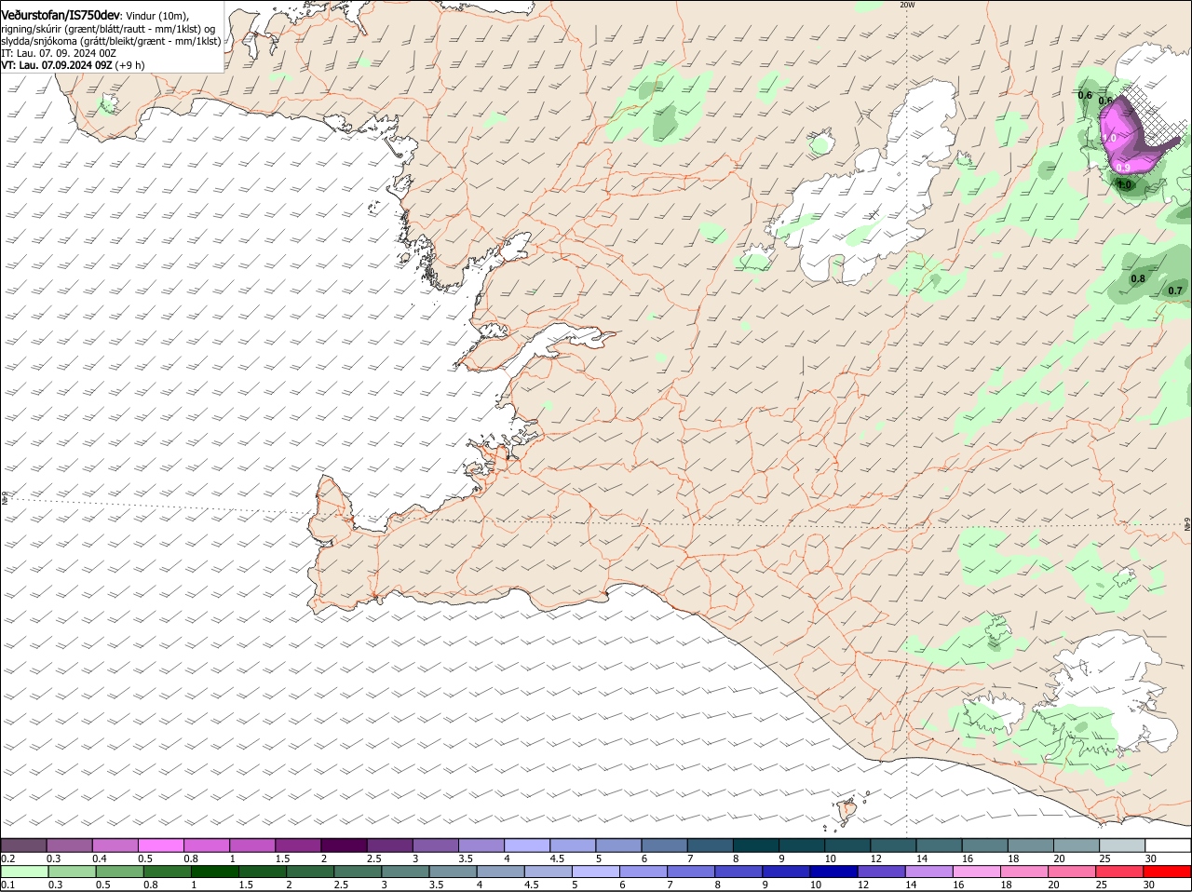
Task: Click the small green patch on Snæfellsnes peninsula
Action: (108, 106)
